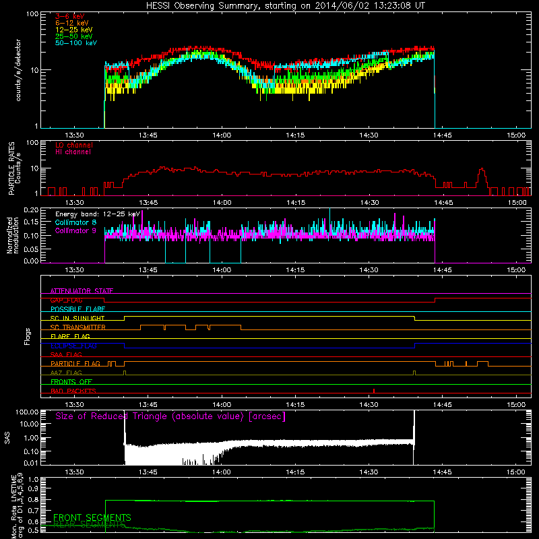Click the counts/s/detector axis label
The image size is (539, 539).
tap(18, 70)
